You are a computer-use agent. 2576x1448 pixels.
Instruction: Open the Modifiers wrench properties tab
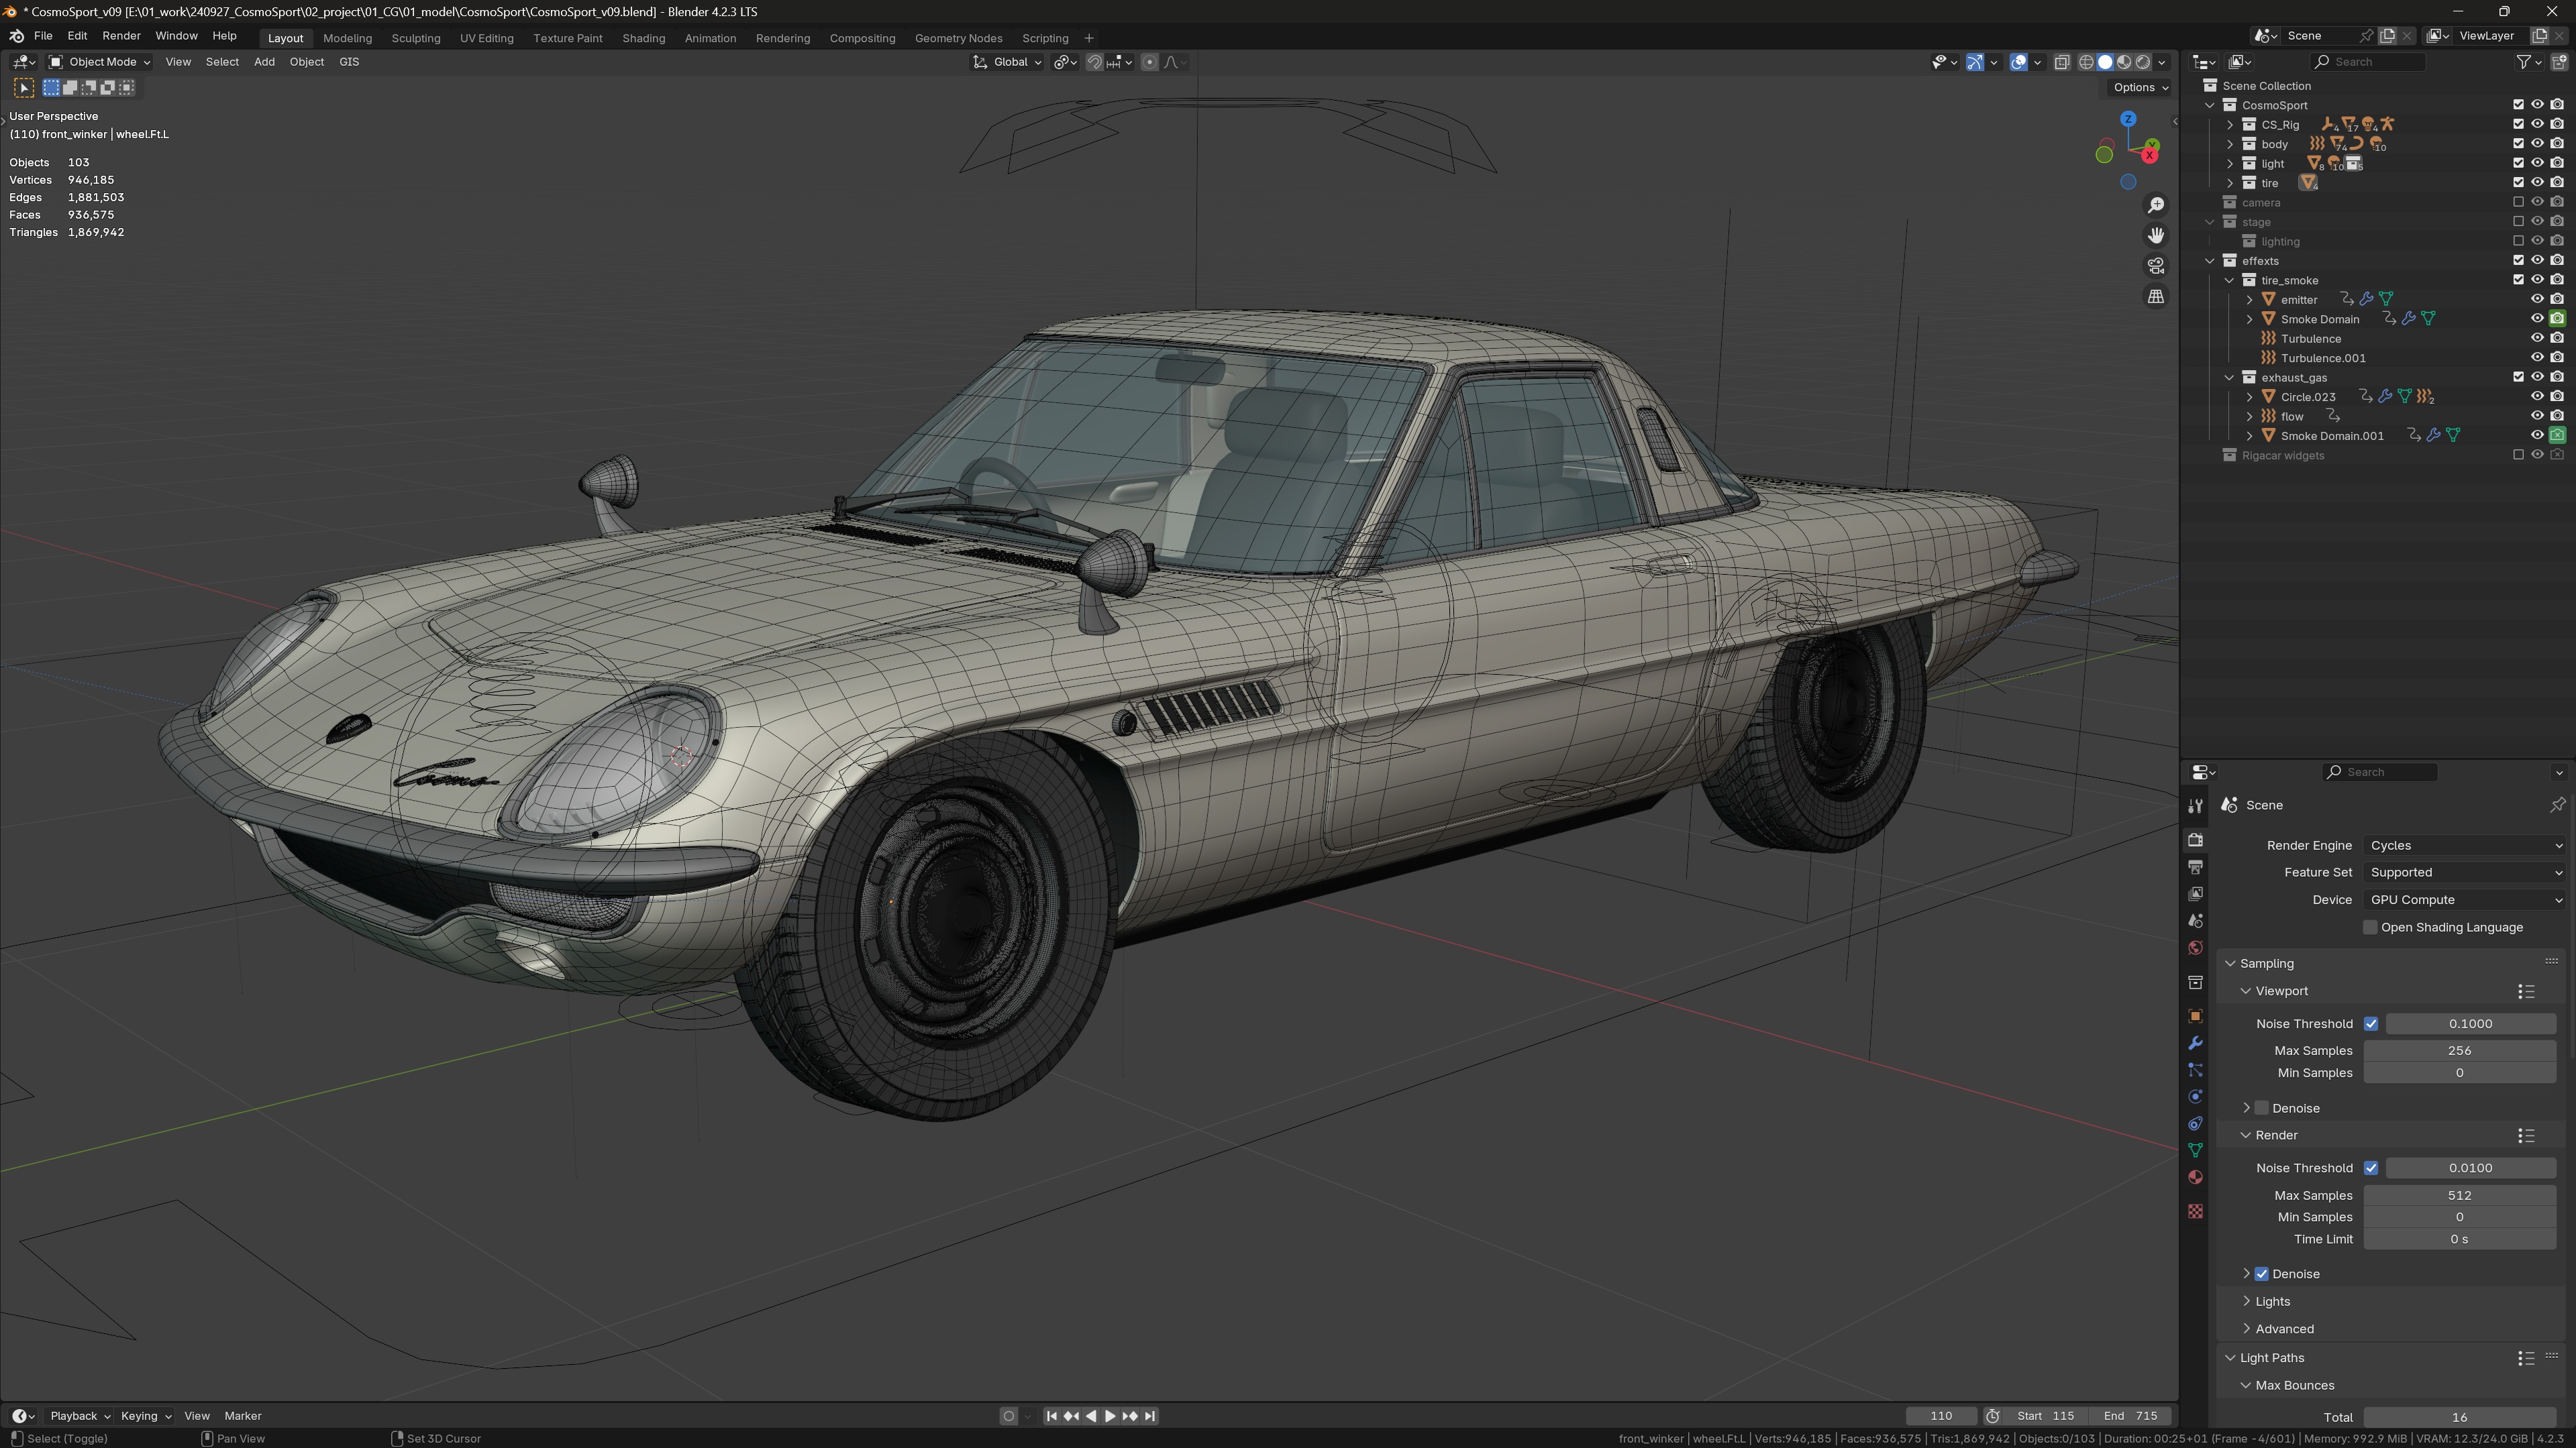[2195, 1044]
